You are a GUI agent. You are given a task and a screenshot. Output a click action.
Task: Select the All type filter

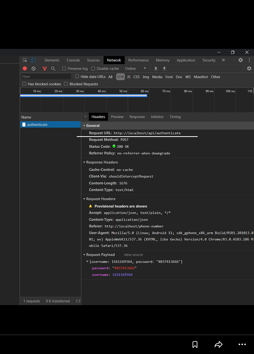(x=110, y=77)
